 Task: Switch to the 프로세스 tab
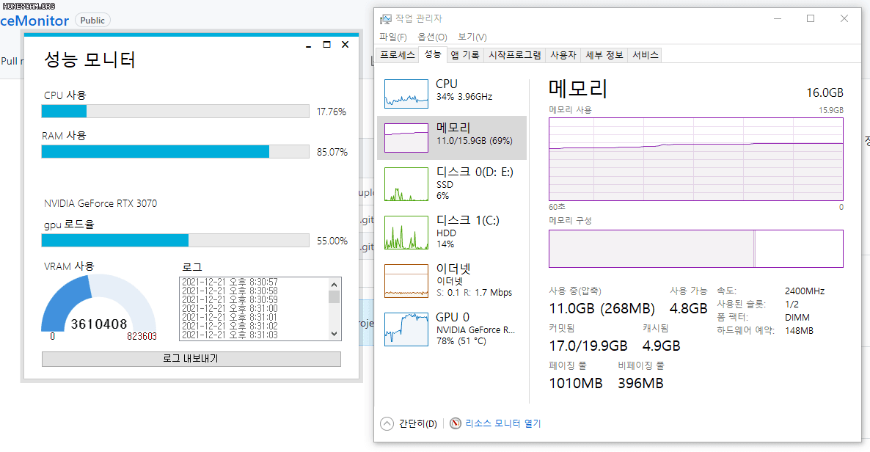[398, 55]
